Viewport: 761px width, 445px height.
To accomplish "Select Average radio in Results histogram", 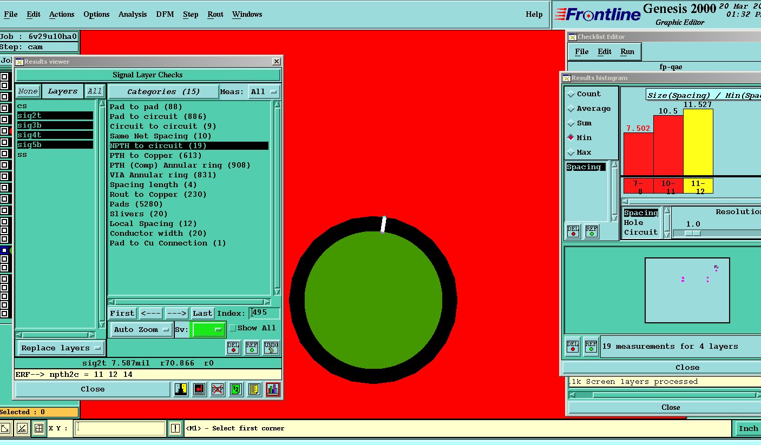I will pos(571,109).
